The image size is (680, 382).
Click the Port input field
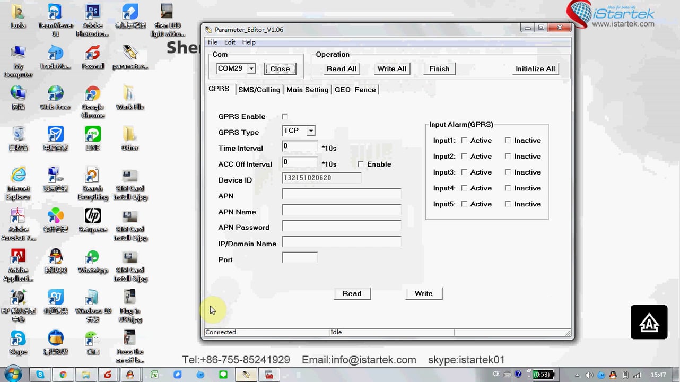pos(300,258)
